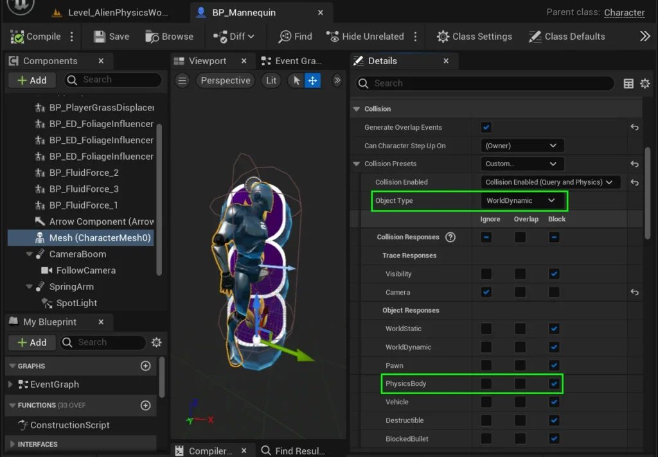Click the Add button in Components panel

(x=32, y=80)
